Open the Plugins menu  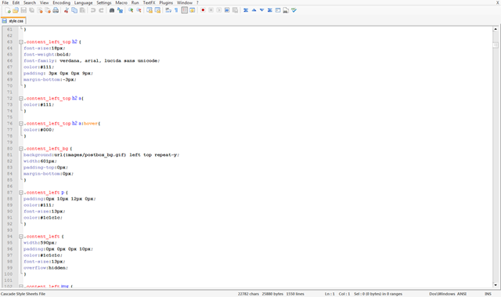[166, 2]
